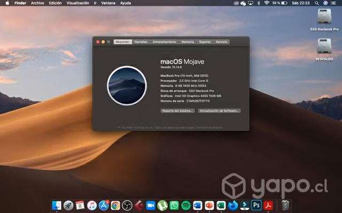The image size is (342, 213).
Task: Select the Resumen tab
Action: point(122,42)
